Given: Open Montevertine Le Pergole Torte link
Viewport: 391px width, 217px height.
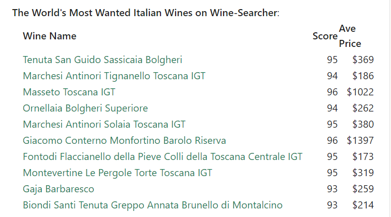Looking at the screenshot, I should point(118,173).
